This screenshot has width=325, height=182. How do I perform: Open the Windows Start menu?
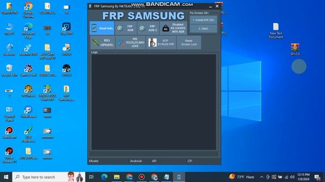pyautogui.click(x=6, y=177)
